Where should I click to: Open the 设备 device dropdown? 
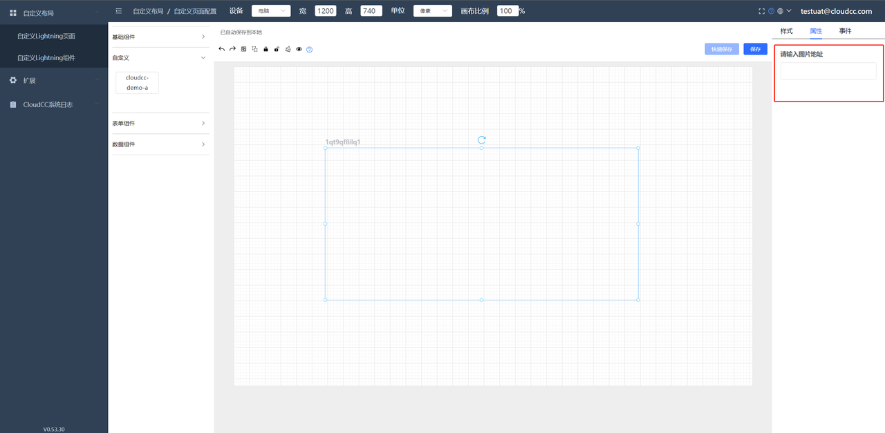[x=271, y=11]
